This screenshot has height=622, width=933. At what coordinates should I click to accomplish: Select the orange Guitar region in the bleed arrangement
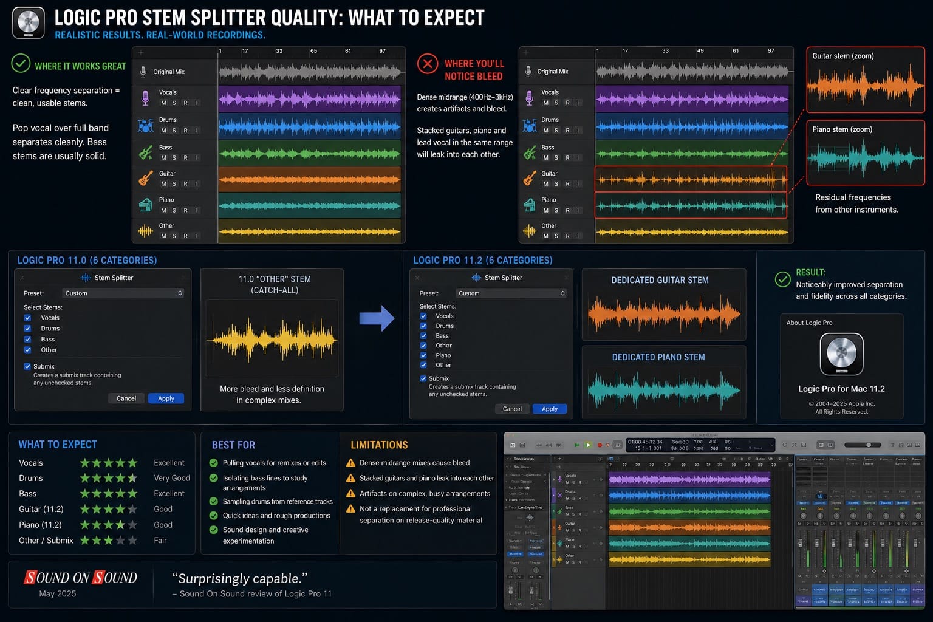[x=691, y=179]
